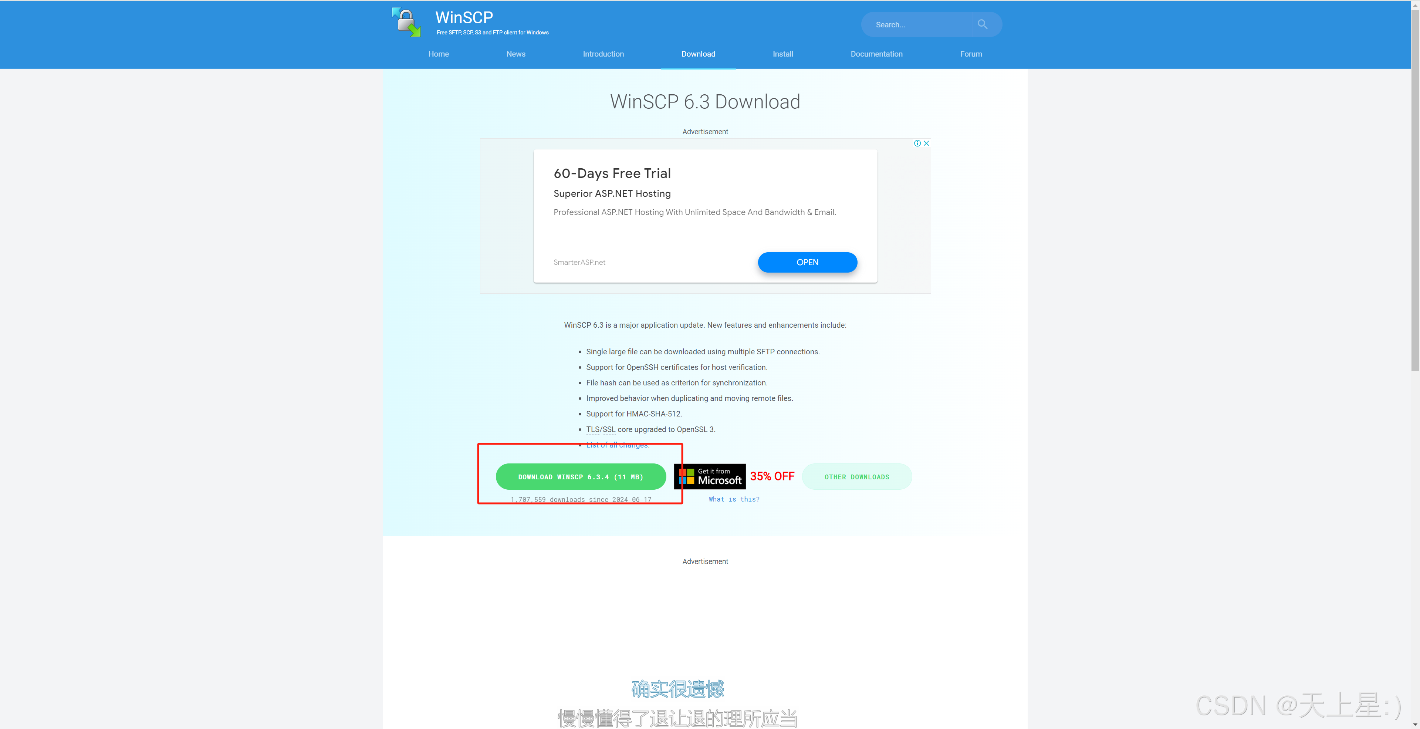1420x729 pixels.
Task: Click the 'What is this?' link
Action: pos(733,499)
